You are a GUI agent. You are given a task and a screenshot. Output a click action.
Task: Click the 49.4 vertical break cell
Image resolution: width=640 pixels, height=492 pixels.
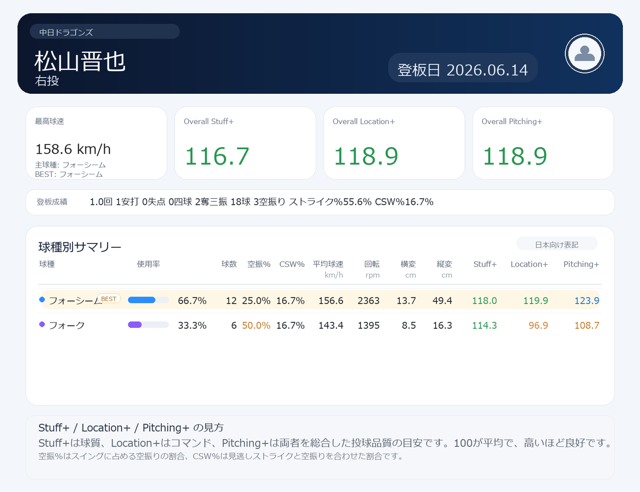click(x=443, y=301)
